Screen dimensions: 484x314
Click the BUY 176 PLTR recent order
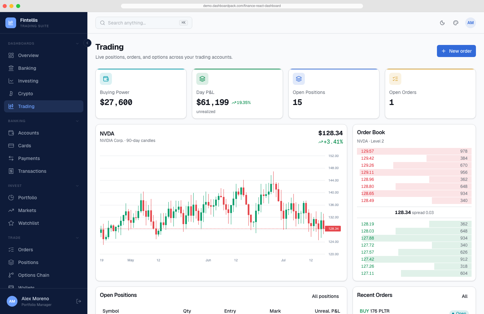374,311
